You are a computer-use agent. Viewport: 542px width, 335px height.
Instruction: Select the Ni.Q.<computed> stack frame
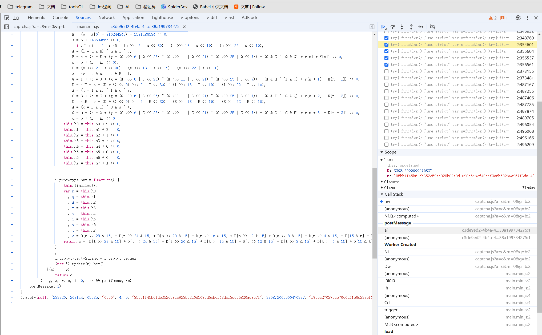pyautogui.click(x=457, y=216)
